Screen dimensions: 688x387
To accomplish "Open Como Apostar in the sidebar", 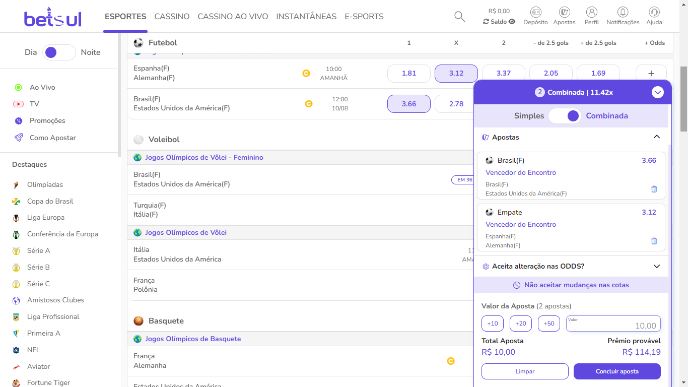I will click(x=52, y=138).
